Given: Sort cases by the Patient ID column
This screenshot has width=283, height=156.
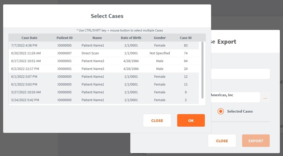Looking at the screenshot, I should 64,37.
